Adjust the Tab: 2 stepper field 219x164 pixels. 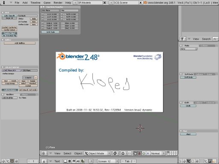(128, 161)
